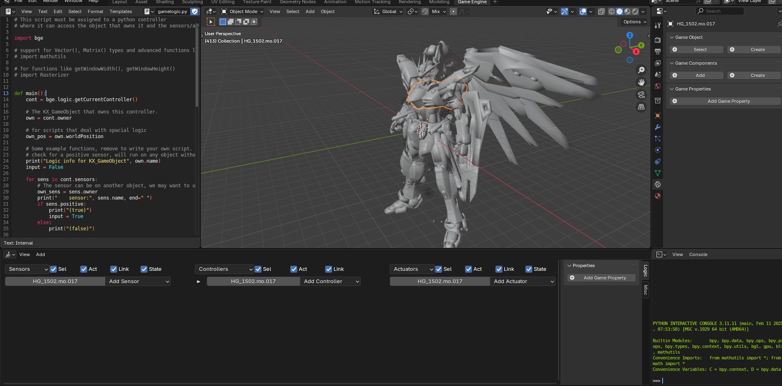This screenshot has height=386, width=782.
Task: Open the Object Data properties tab
Action: tap(658, 173)
